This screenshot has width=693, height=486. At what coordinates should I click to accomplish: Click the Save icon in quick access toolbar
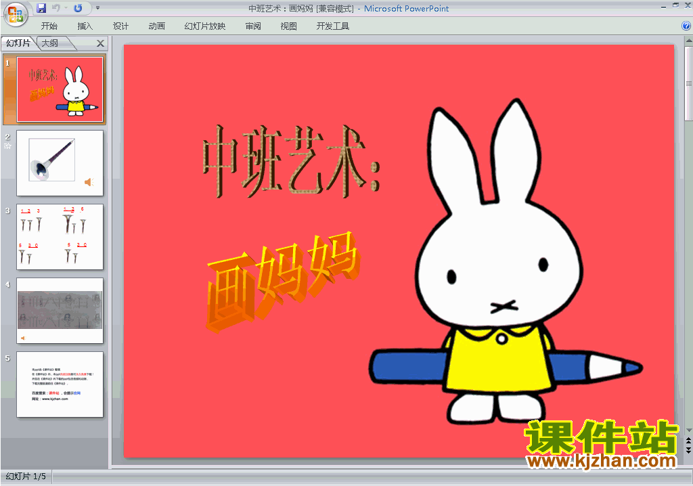tap(41, 8)
